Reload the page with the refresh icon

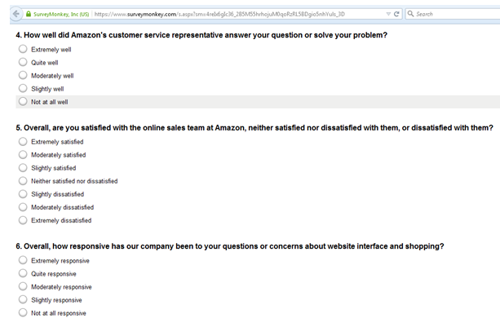396,14
